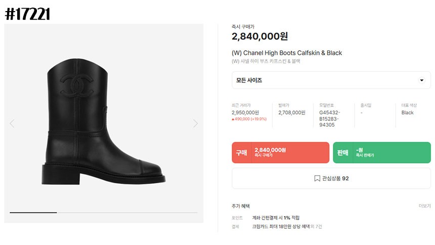The width and height of the screenshot is (435, 245).
Task: Click the Black value under 대표 색상
Action: (x=407, y=112)
